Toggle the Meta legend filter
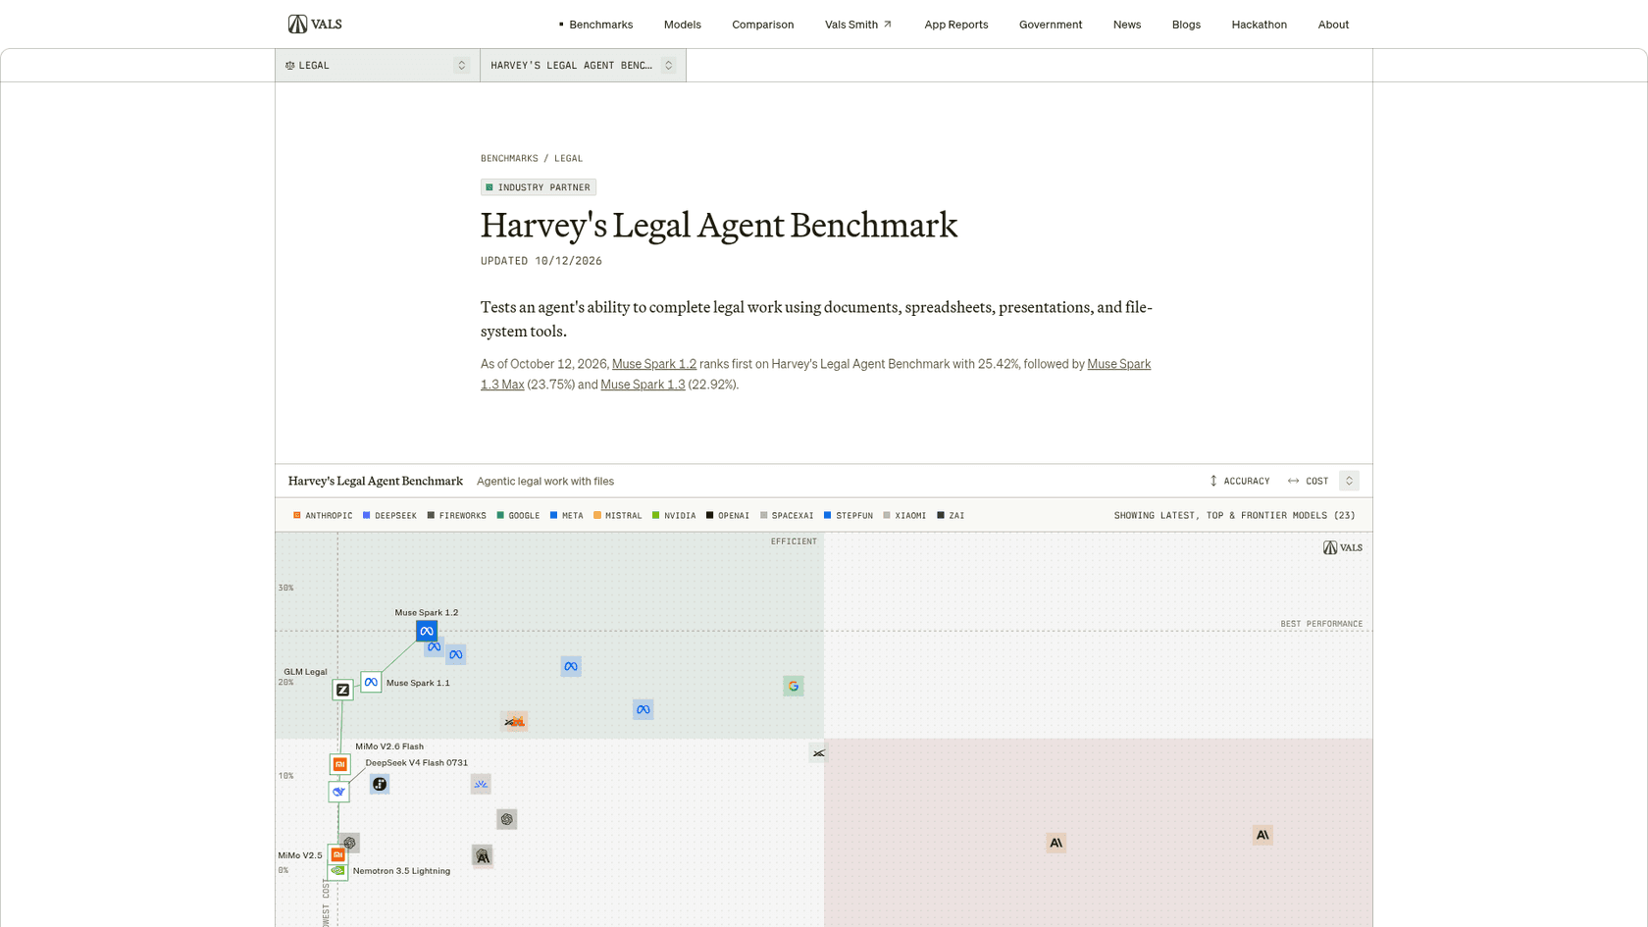 (x=567, y=515)
